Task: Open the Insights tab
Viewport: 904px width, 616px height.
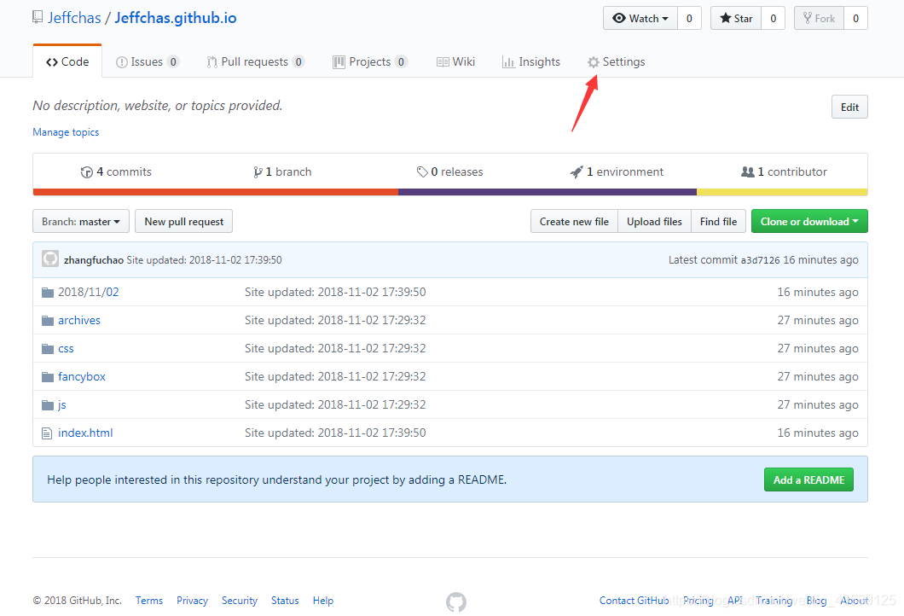Action: pyautogui.click(x=531, y=61)
